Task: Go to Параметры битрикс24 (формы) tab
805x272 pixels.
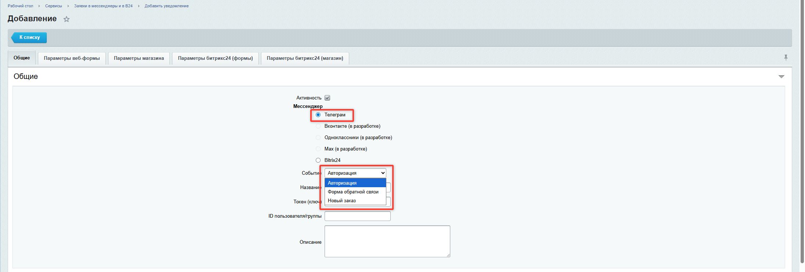Action: point(215,58)
